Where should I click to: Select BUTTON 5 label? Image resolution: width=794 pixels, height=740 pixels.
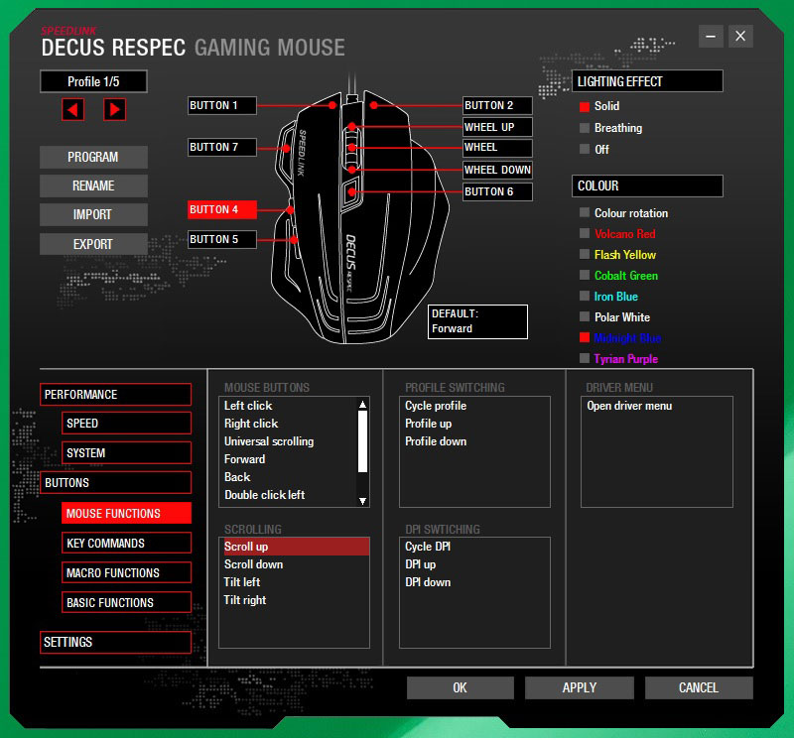pyautogui.click(x=221, y=239)
